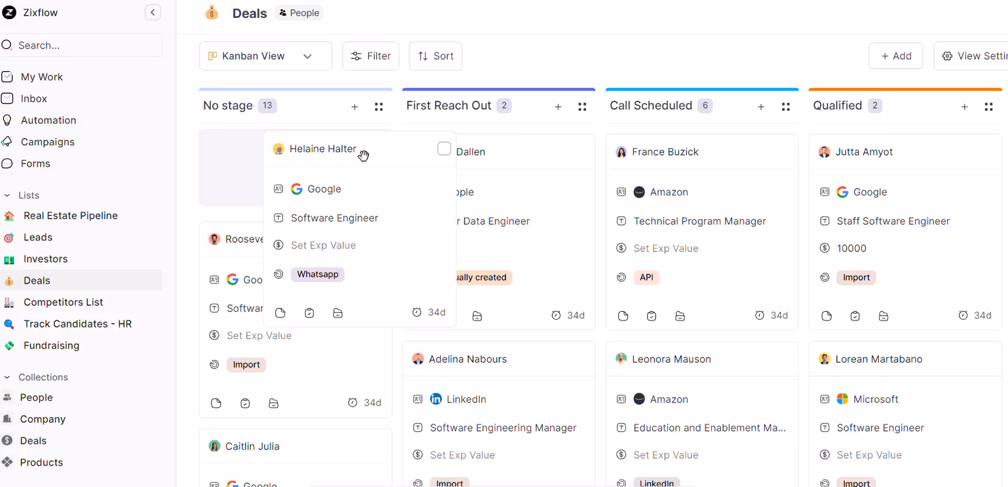Open tasks icon on the Roosevelt card
Viewport: 1008px width, 487px height.
click(245, 403)
